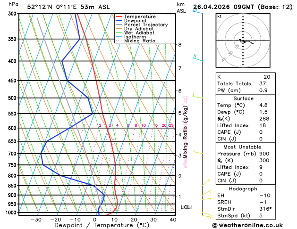Click the SREH row
This screenshot has height=229, width=297.
[246, 202]
